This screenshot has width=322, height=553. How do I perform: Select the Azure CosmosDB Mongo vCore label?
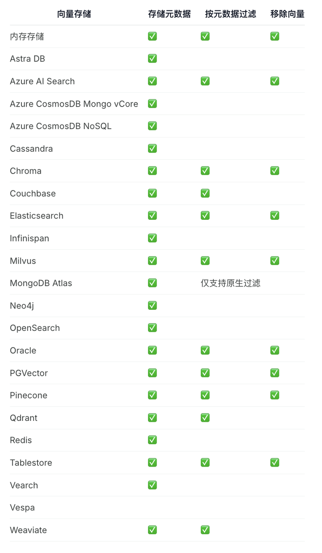click(x=74, y=104)
